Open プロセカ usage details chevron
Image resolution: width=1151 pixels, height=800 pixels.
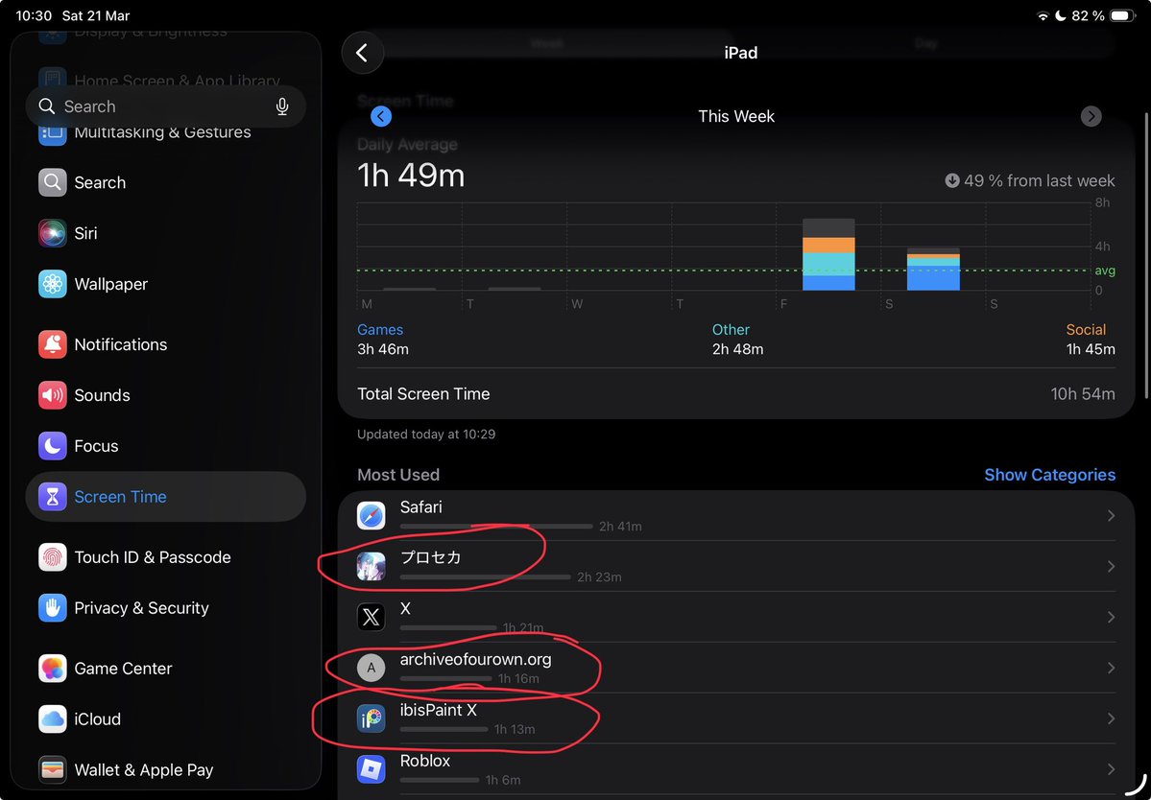pyautogui.click(x=1111, y=567)
